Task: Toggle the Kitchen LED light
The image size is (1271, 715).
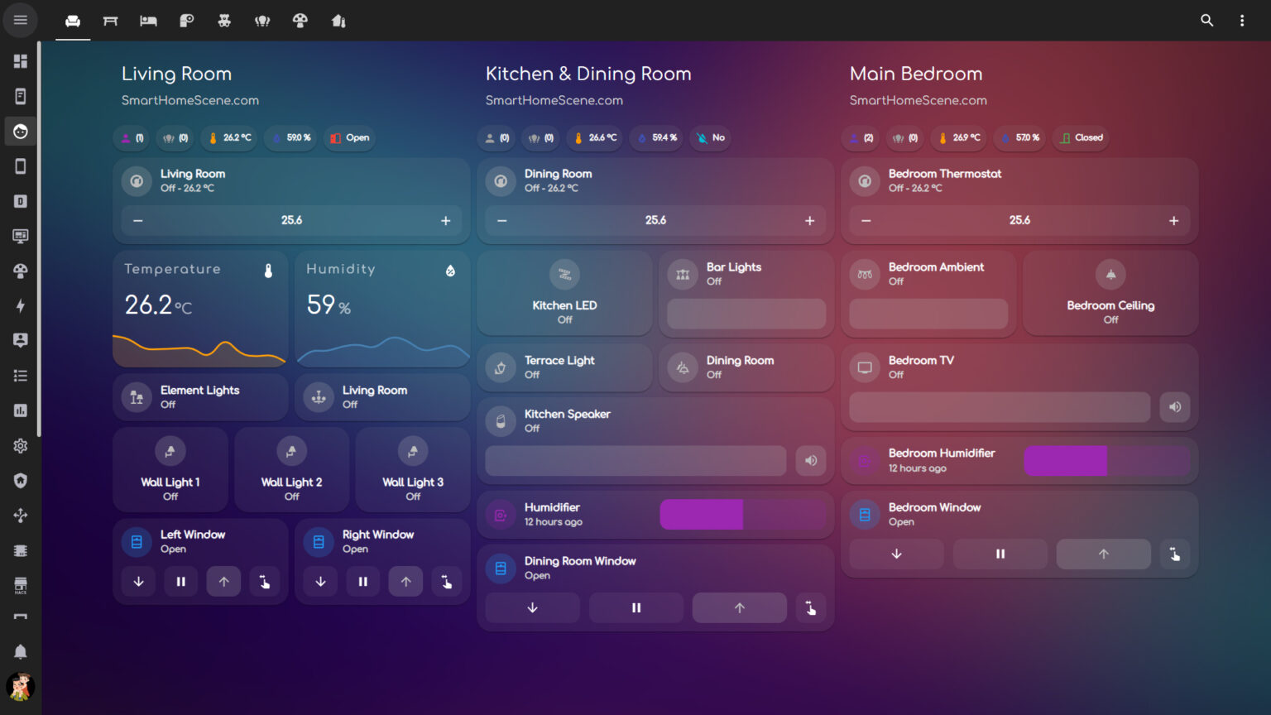Action: pos(564,294)
